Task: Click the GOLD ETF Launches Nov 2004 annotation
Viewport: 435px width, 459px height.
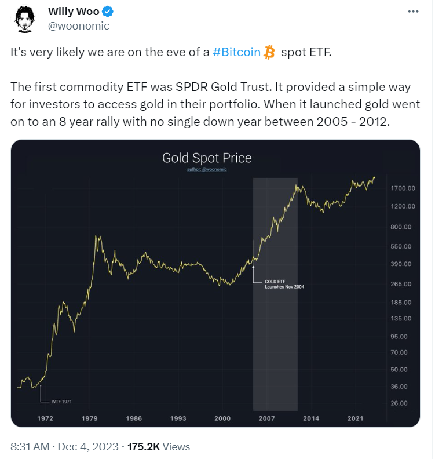Action: [280, 284]
